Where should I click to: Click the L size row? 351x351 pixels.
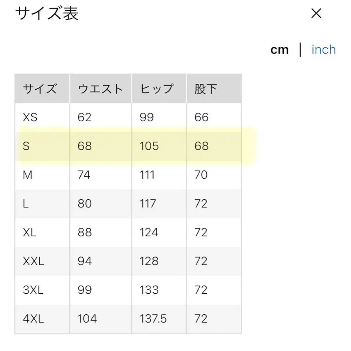click(x=26, y=204)
